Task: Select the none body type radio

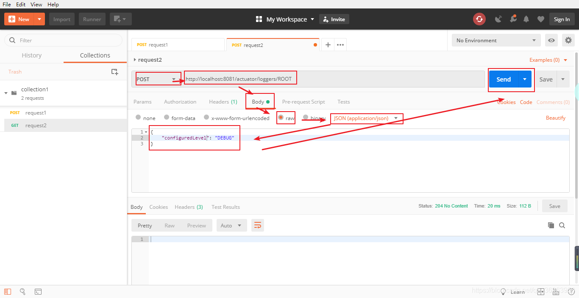Action: pyautogui.click(x=138, y=118)
